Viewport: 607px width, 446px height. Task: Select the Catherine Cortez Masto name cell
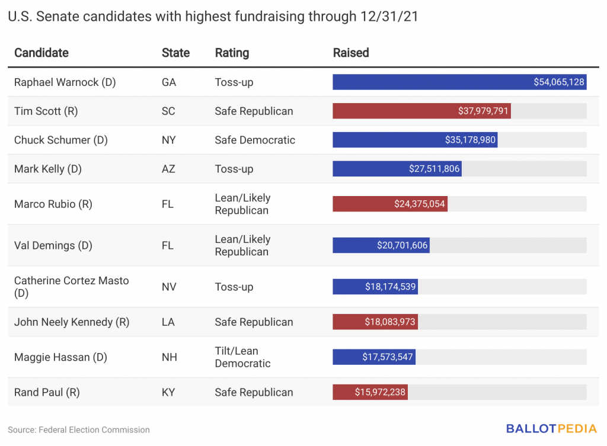(72, 287)
